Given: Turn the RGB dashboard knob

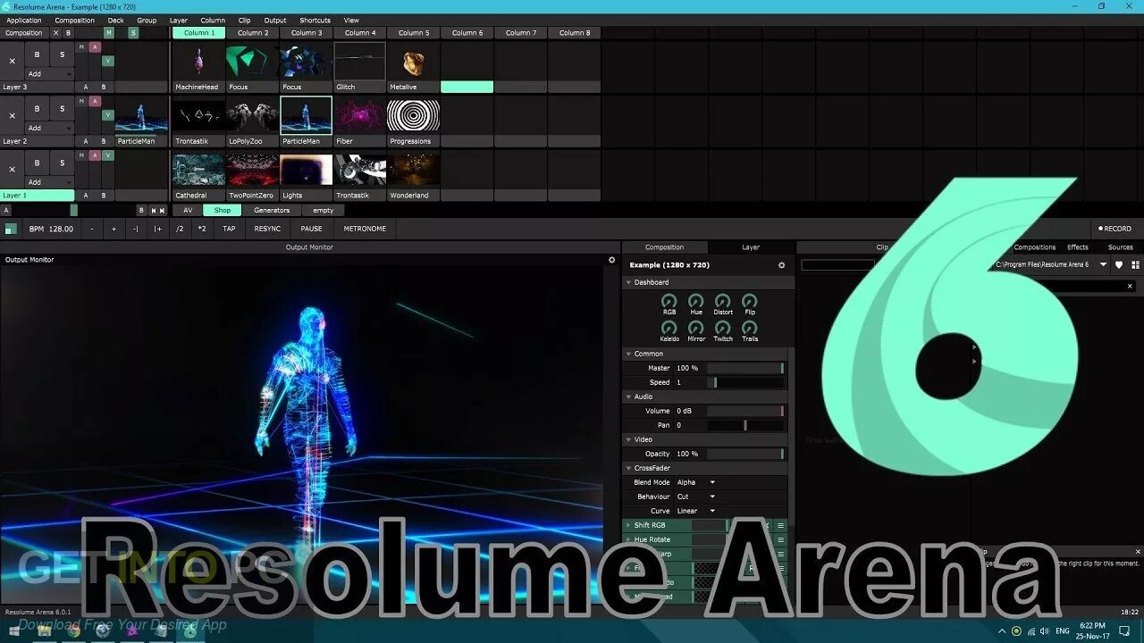Looking at the screenshot, I should click(669, 301).
